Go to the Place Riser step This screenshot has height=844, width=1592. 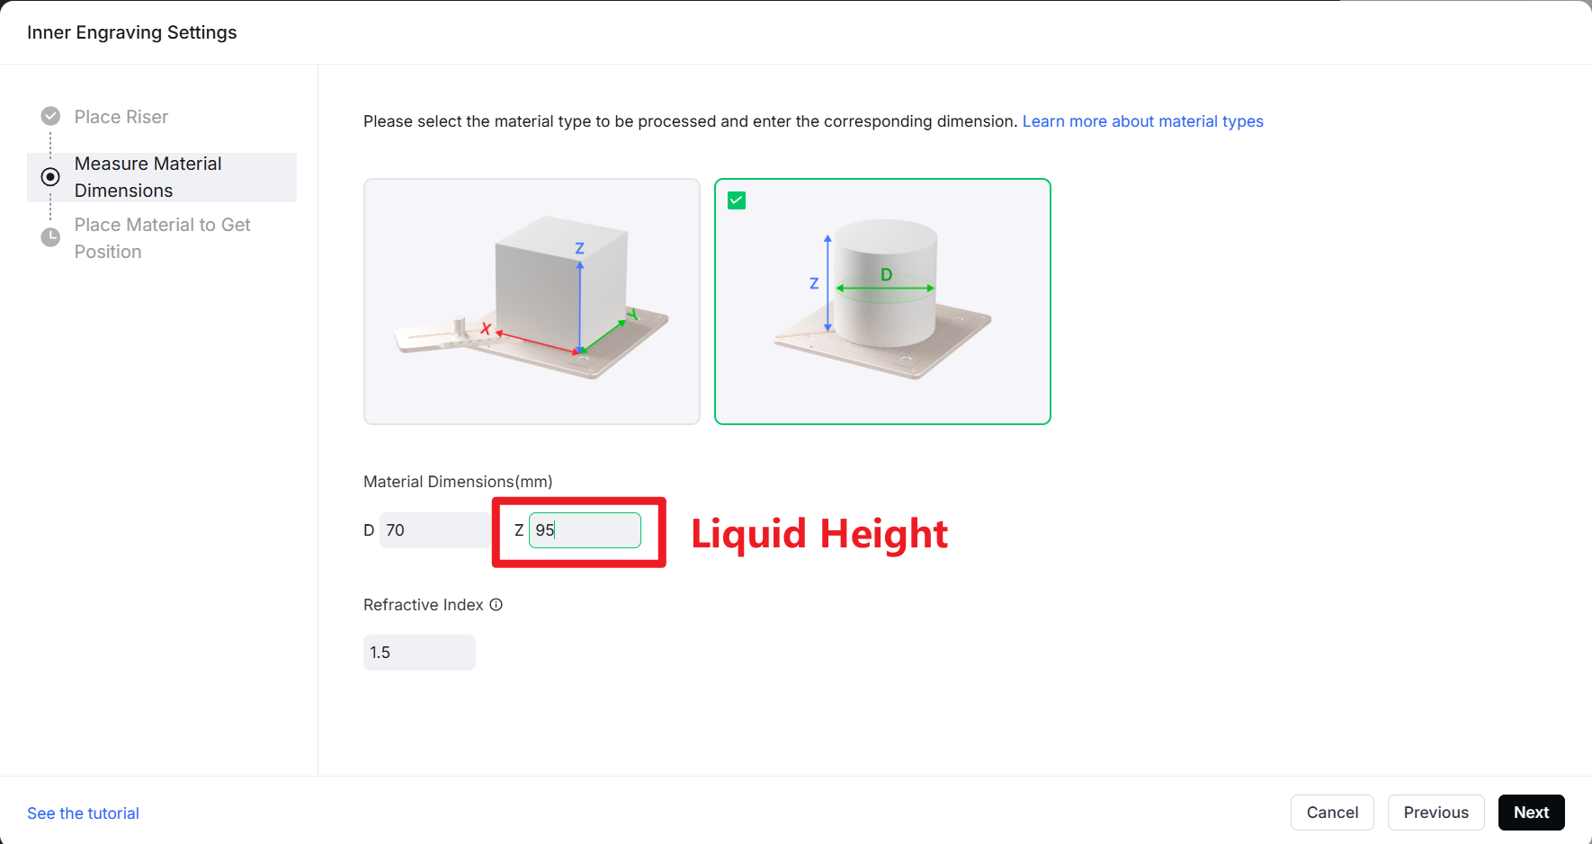coord(121,117)
